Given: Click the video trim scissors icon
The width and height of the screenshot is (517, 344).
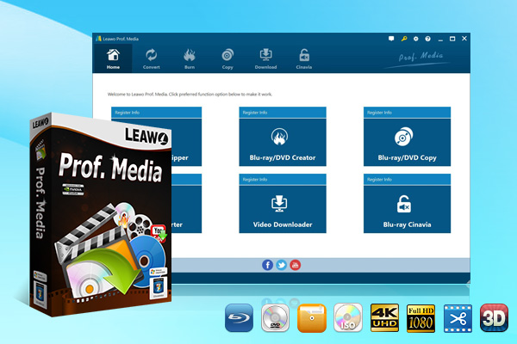Looking at the screenshot, I should point(458,318).
